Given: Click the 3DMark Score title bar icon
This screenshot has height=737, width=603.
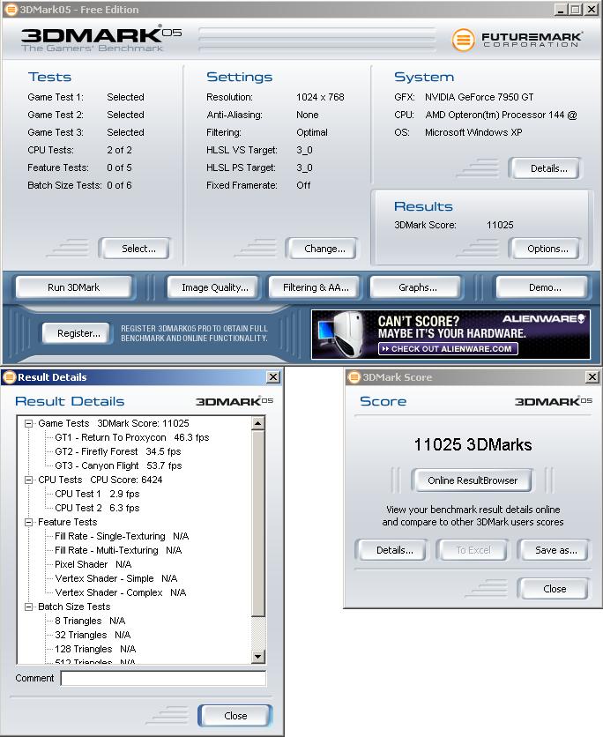Looking at the screenshot, I should point(354,377).
